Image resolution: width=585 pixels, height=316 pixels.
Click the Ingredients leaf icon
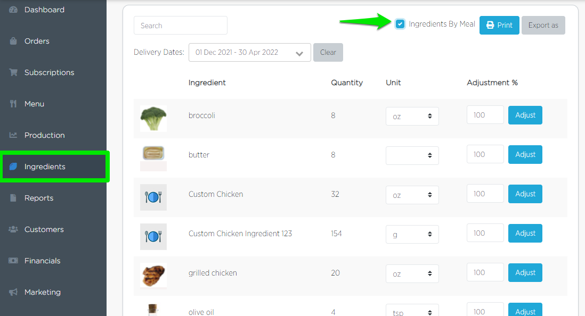click(13, 167)
